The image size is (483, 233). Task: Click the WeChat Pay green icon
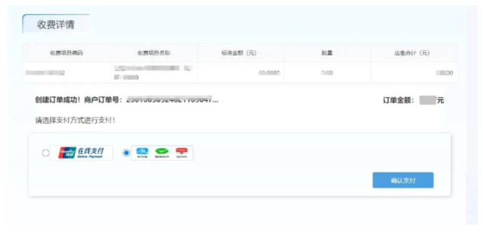162,153
